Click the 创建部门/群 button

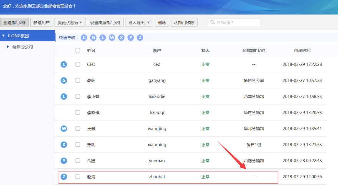(x=15, y=23)
